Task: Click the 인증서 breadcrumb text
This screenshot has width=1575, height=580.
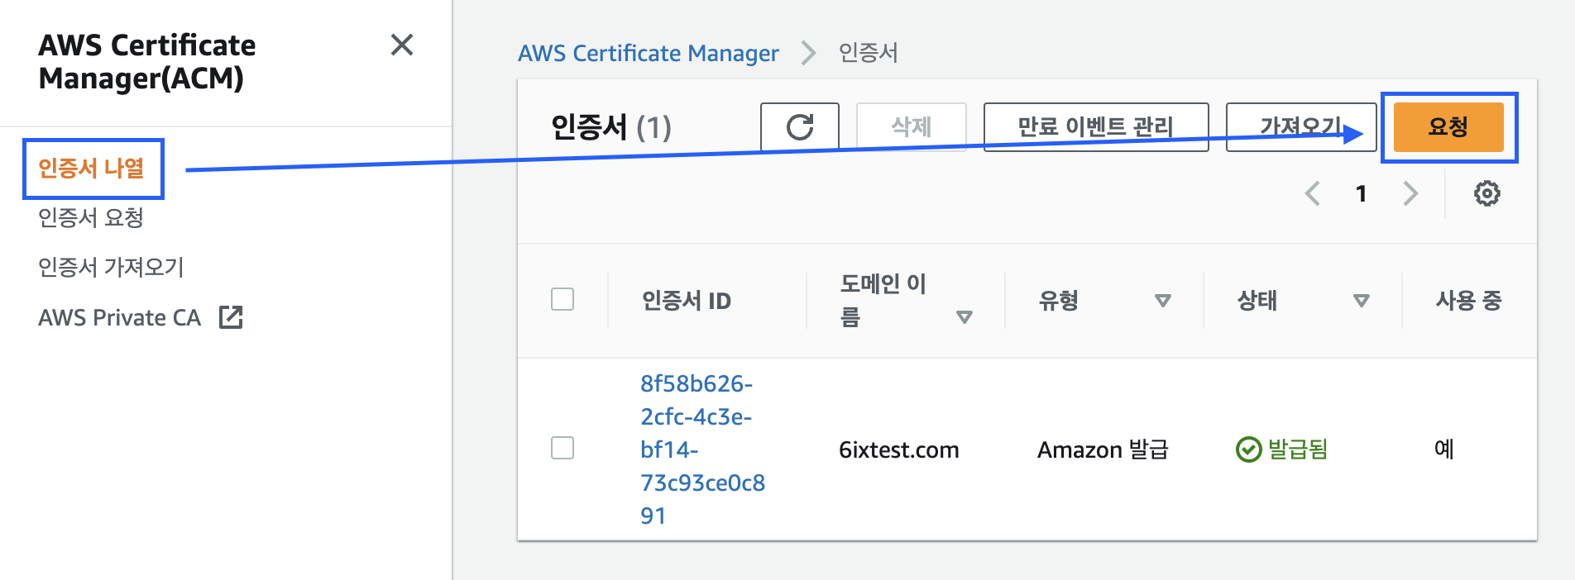Action: 869,54
